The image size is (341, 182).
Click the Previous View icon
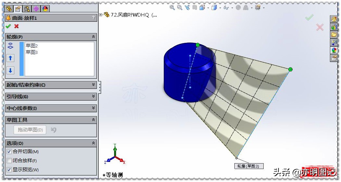[x=187, y=7]
